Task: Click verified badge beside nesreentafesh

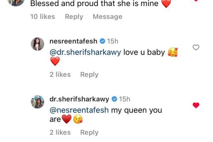Action: tap(102, 41)
